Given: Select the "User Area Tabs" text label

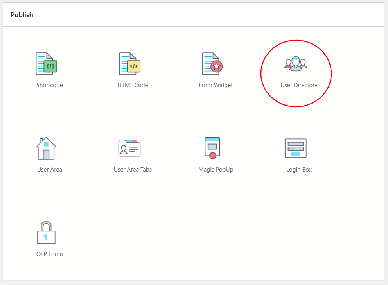Looking at the screenshot, I should (133, 170).
